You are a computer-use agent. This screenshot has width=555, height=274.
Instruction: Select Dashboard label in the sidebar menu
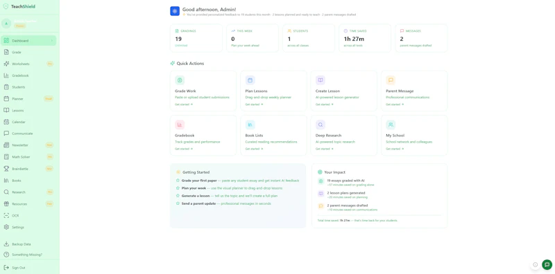(20, 41)
